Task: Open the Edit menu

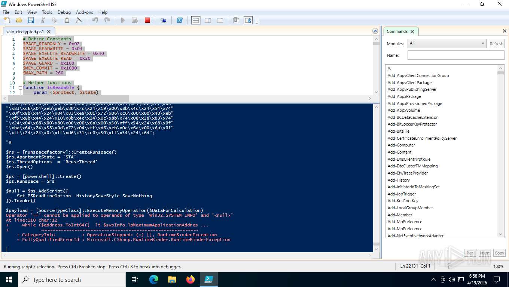Action: (18, 12)
